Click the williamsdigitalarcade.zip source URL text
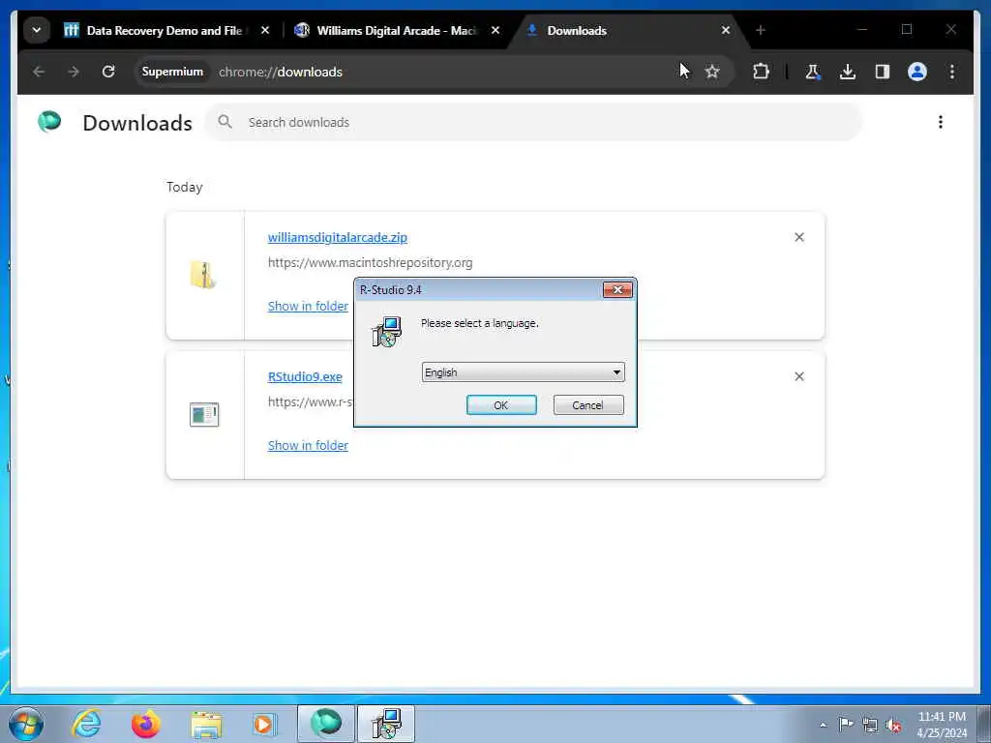 371,262
